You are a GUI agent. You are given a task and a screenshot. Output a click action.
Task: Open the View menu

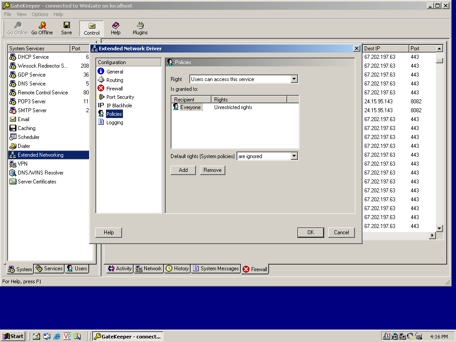tap(21, 14)
